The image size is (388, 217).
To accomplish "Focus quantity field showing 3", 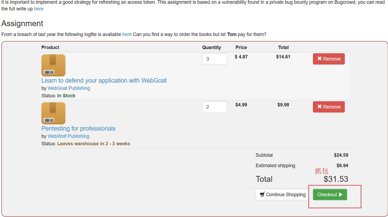I will (x=214, y=59).
